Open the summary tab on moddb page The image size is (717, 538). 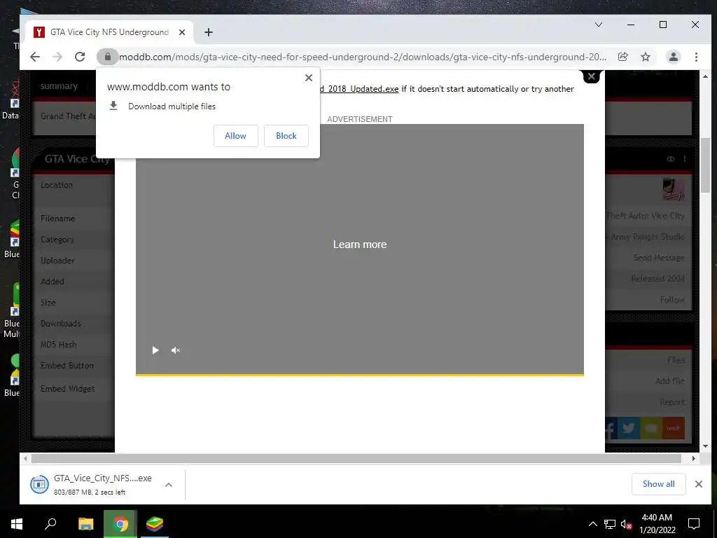pyautogui.click(x=59, y=86)
